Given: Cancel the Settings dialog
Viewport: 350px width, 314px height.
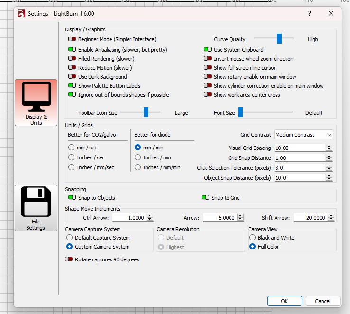Looking at the screenshot, I should (323, 301).
